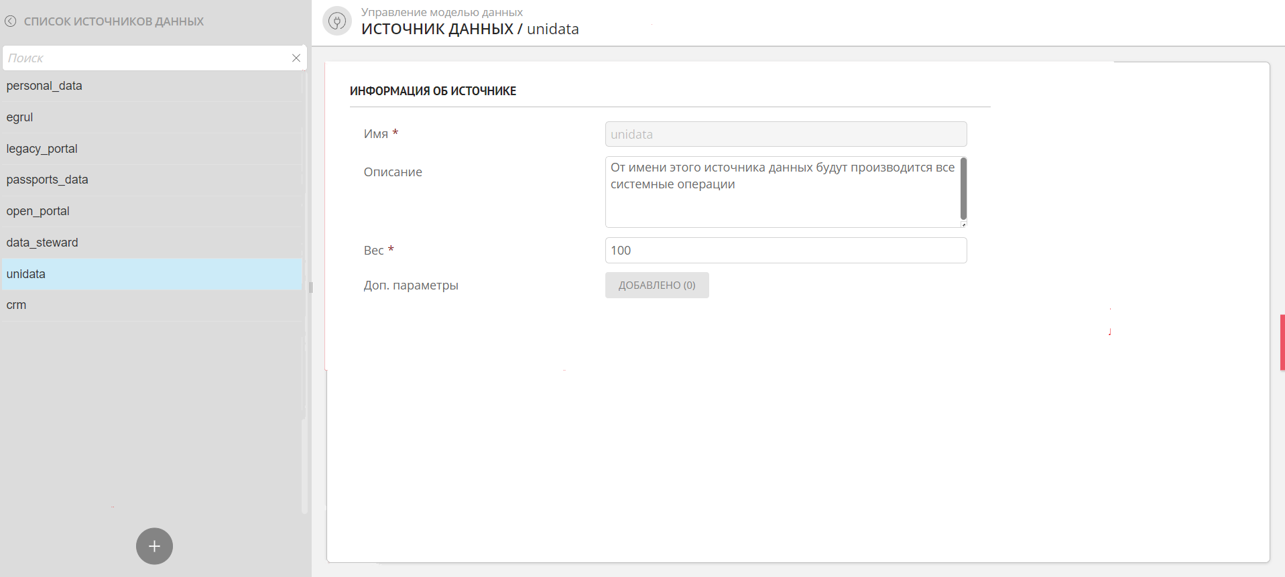Click the Описание field label
This screenshot has width=1285, height=577.
pos(393,172)
